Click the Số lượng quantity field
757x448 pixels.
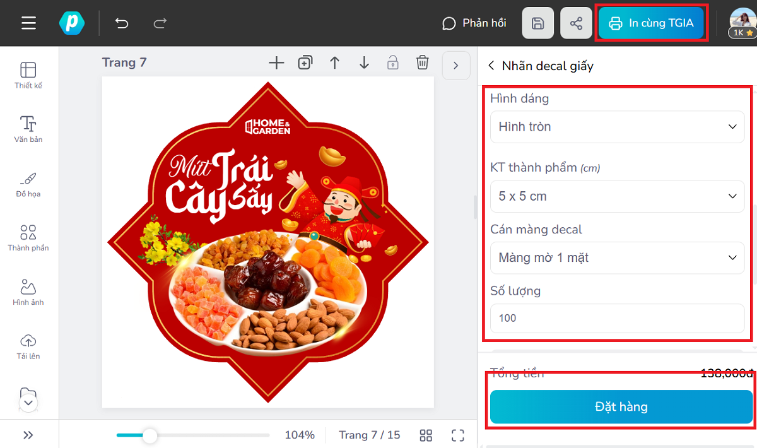pyautogui.click(x=617, y=318)
